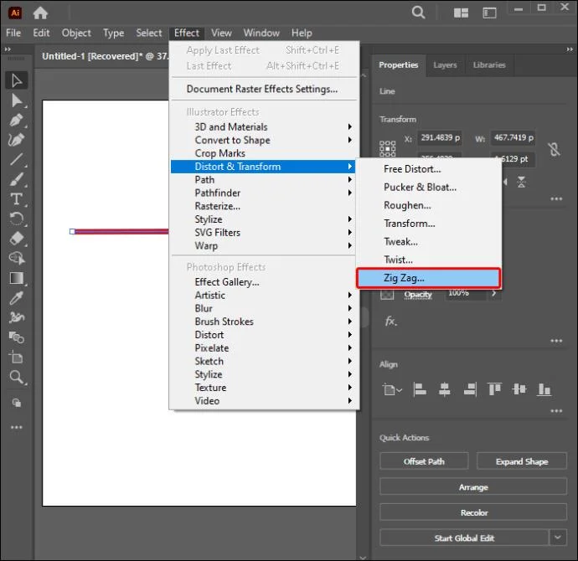Click the Expand Shape button
Viewport: 578px width, 561px height.
(x=522, y=461)
